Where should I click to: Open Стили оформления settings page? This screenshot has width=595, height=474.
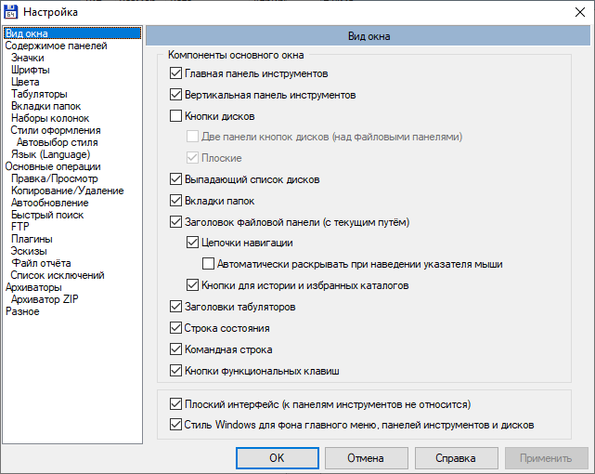pos(56,130)
